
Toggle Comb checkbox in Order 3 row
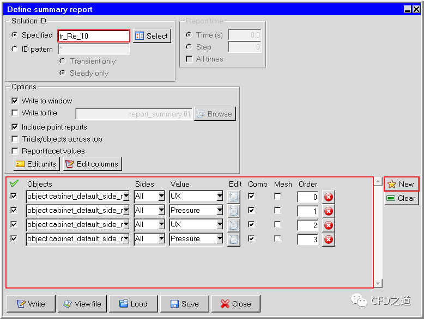pyautogui.click(x=251, y=238)
